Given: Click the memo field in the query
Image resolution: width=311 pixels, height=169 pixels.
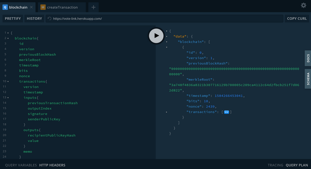Looking at the screenshot, I should tap(28, 152).
